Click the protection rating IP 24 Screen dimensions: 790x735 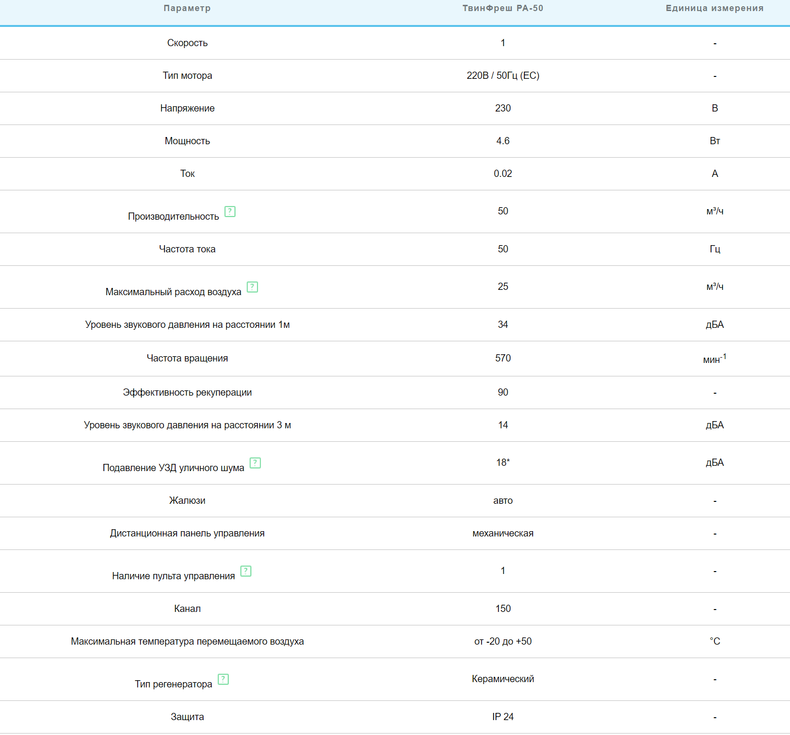pos(503,717)
